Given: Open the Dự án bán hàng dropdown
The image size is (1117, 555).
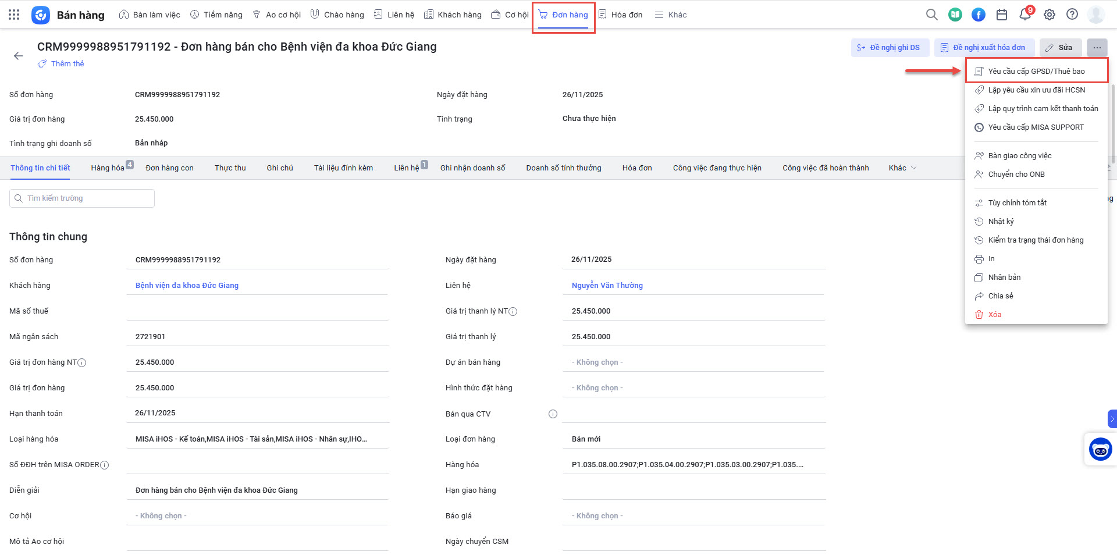Looking at the screenshot, I should 693,362.
